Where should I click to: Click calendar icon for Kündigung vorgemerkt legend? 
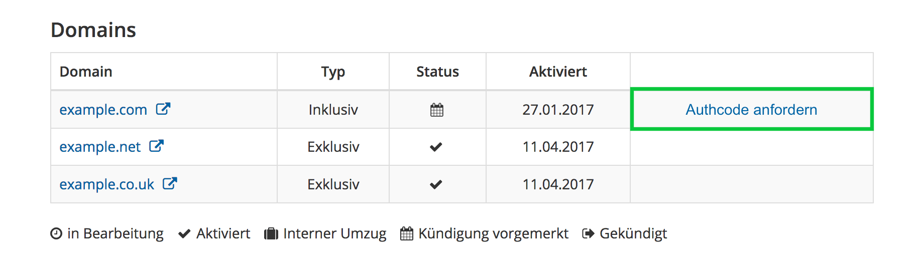tap(407, 233)
